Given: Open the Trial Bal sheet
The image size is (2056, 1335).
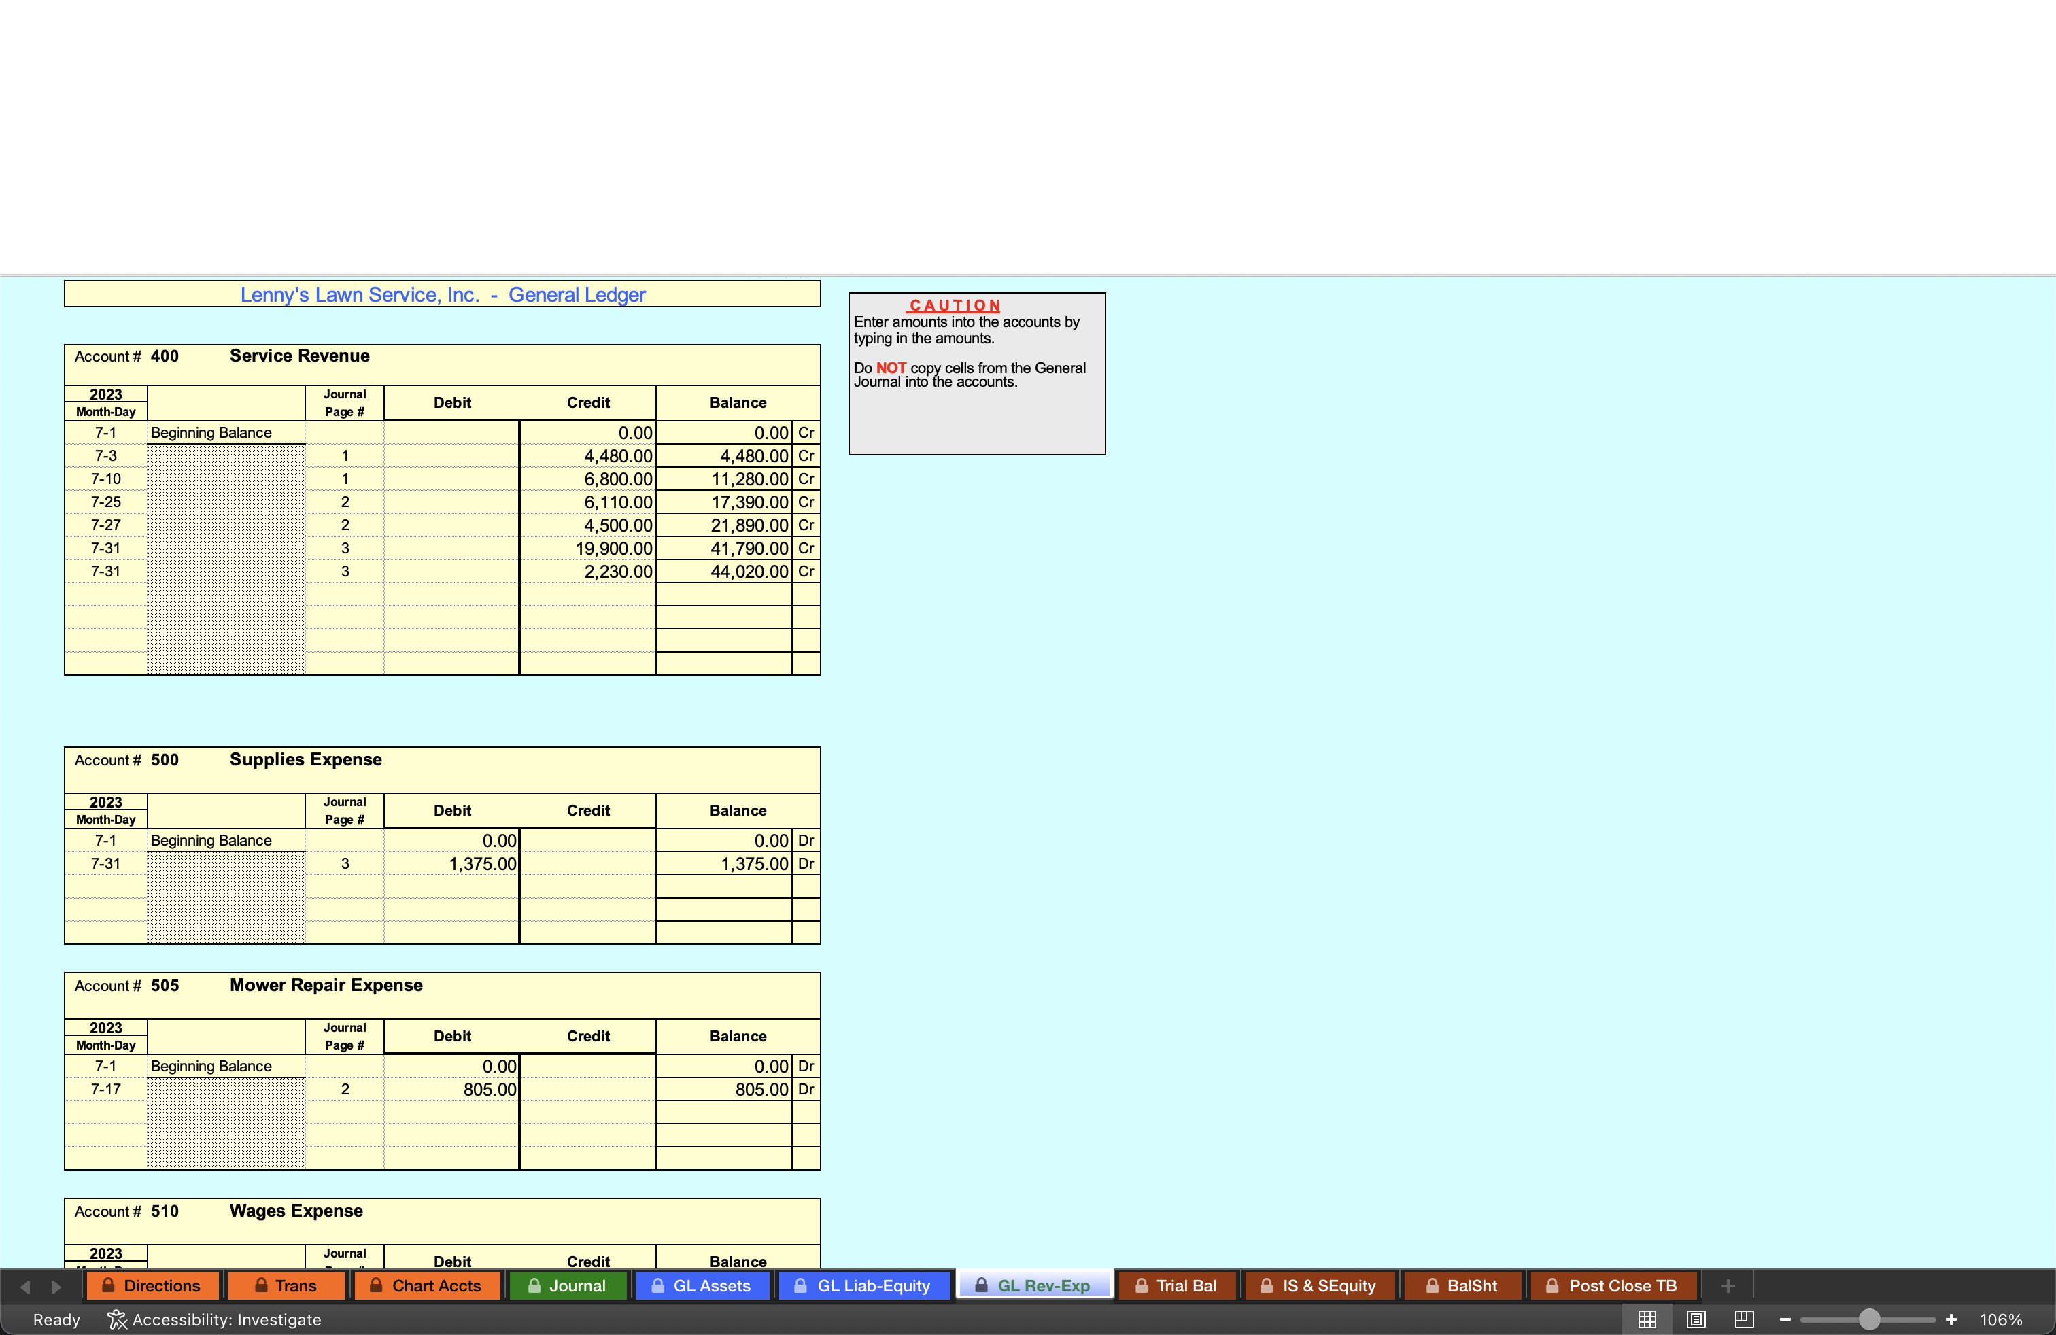Looking at the screenshot, I should click(1177, 1286).
